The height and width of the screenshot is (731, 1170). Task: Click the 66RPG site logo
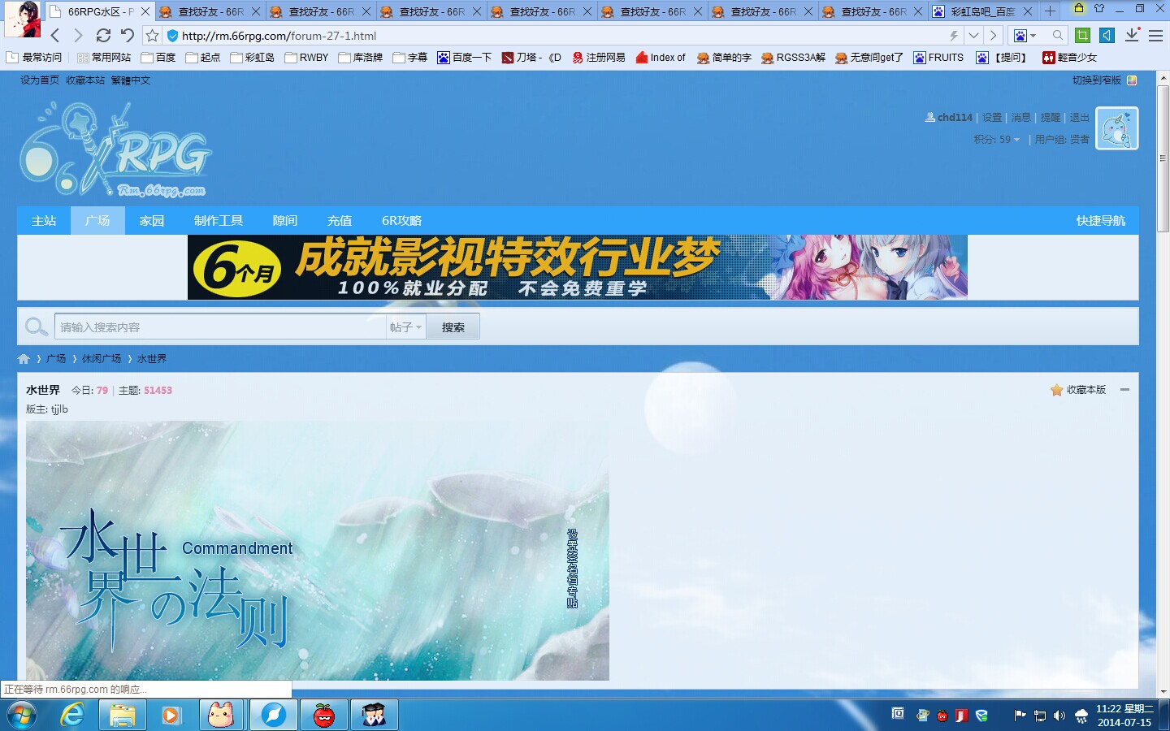115,150
